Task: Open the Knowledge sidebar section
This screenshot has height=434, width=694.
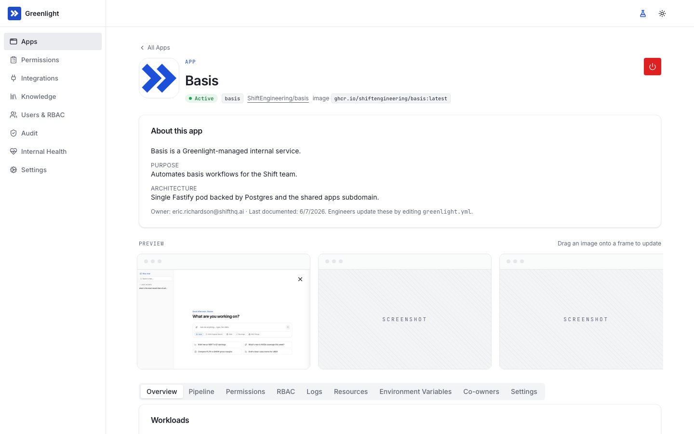Action: click(x=53, y=96)
